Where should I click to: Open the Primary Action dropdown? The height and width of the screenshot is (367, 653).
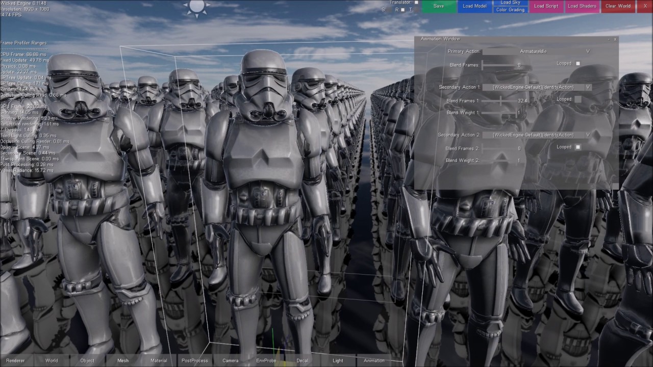pyautogui.click(x=537, y=51)
